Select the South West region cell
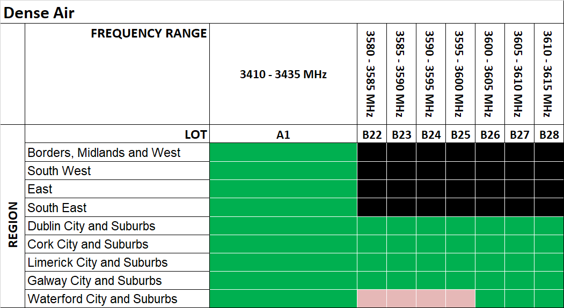Viewport: 564px width, 308px height. [x=60, y=171]
